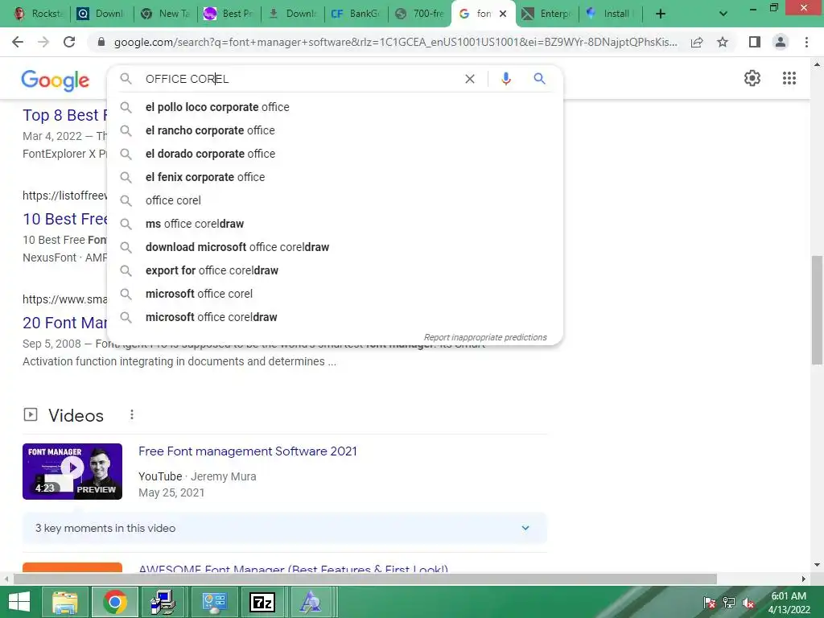Go to Google home via logo
This screenshot has width=824, height=618.
(x=56, y=80)
